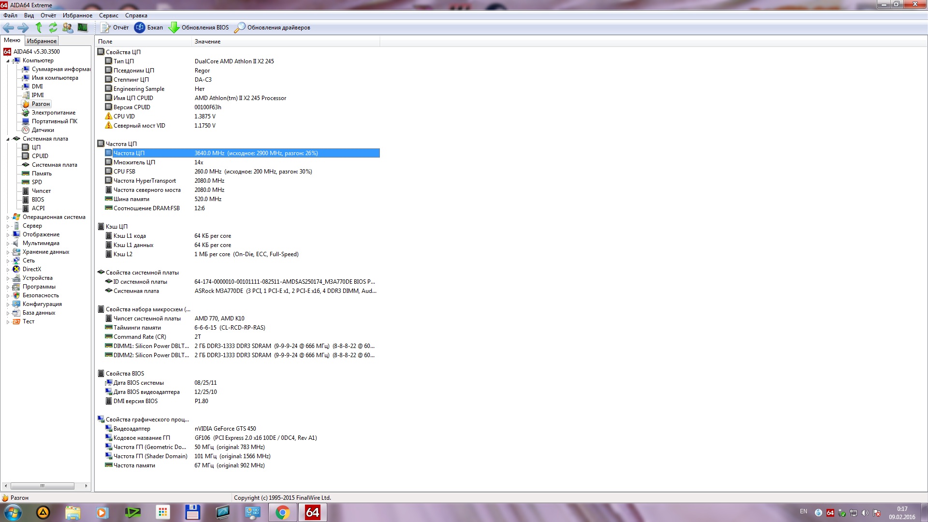
Task: Expand the Сеть node
Action: point(8,261)
